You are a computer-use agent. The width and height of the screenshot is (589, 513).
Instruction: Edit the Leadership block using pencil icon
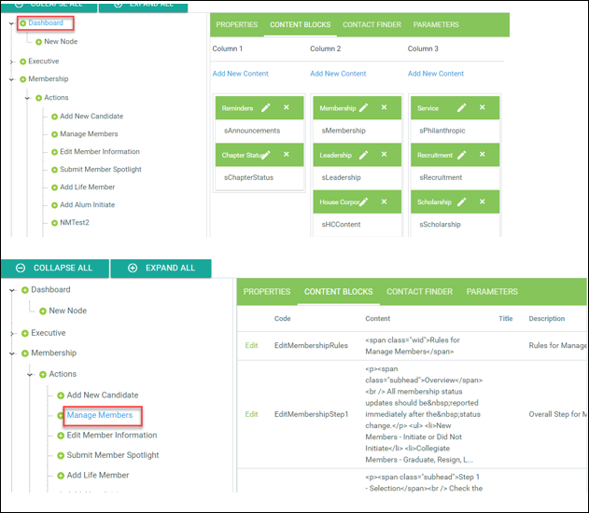(364, 155)
